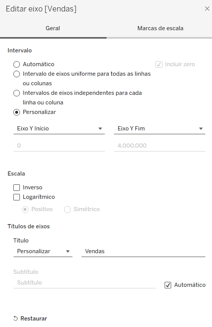Select independent axis ranges per row option
The image size is (212, 327).
[17, 93]
